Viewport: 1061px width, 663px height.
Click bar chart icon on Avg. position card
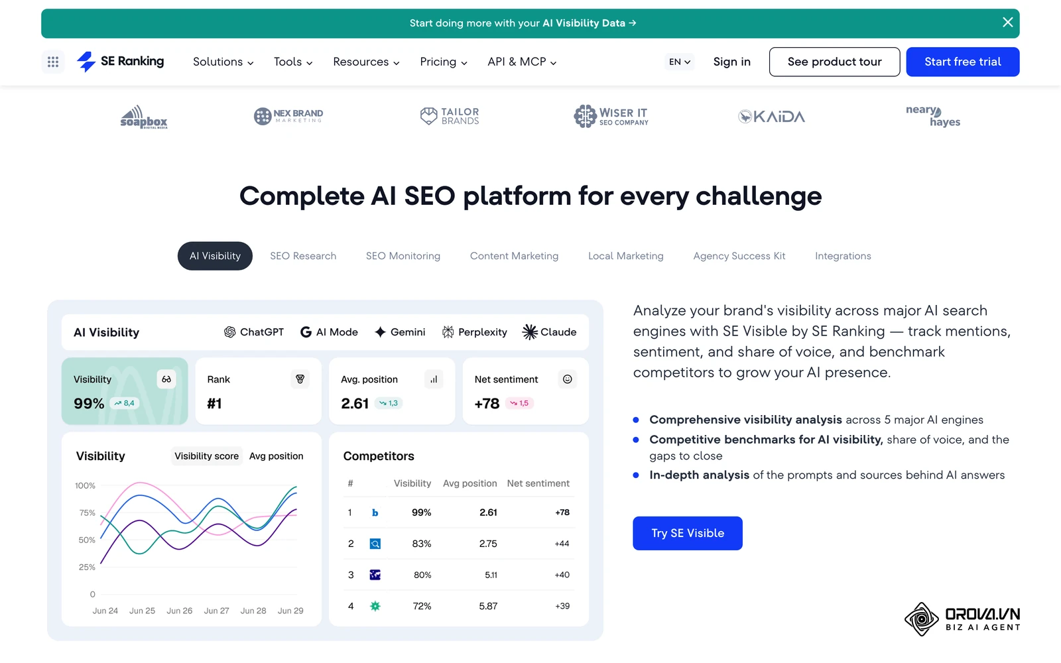434,379
